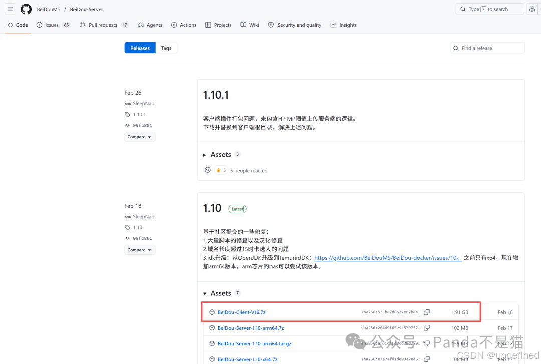541x364 pixels.
Task: Open the hamburger navigation menu
Action: pos(11,9)
